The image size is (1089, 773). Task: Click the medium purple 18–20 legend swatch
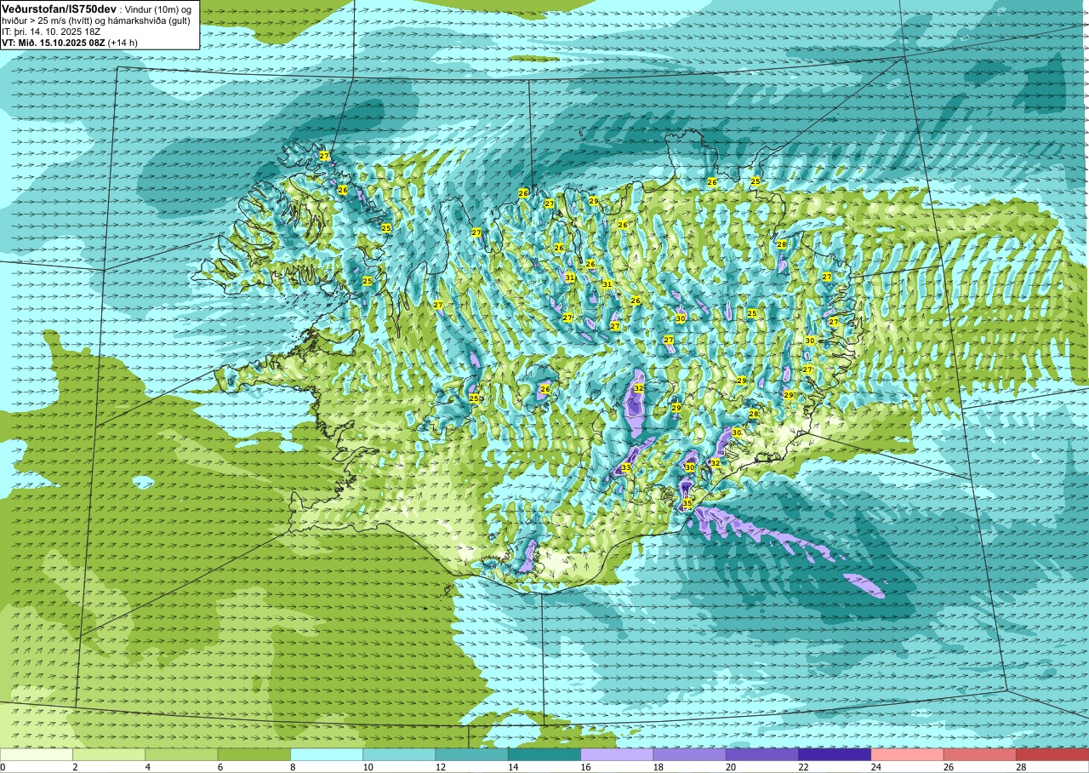pos(690,754)
